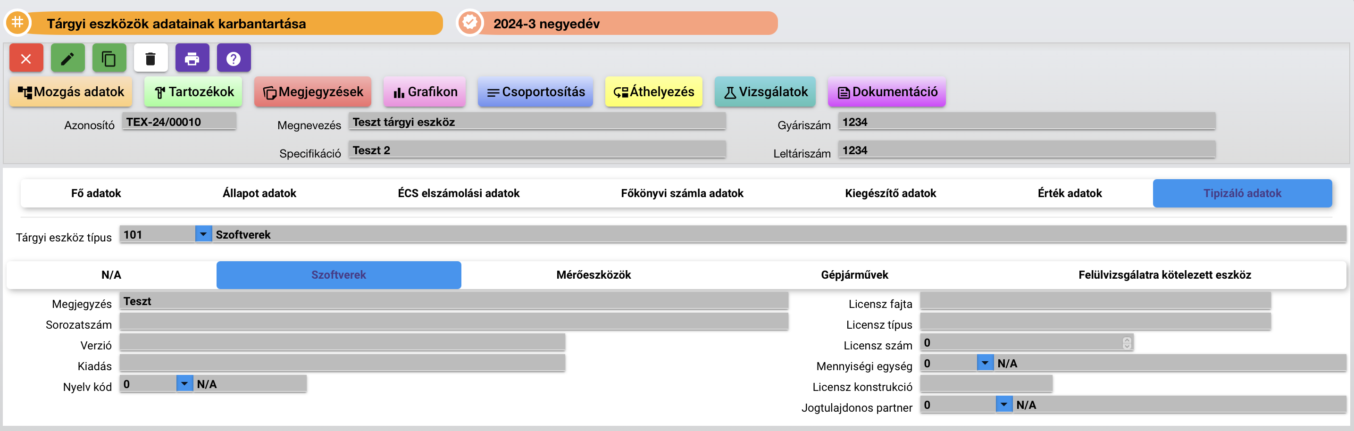Screen dimensions: 1354x431
Task: Click the Áthelyezés button
Action: tap(653, 92)
